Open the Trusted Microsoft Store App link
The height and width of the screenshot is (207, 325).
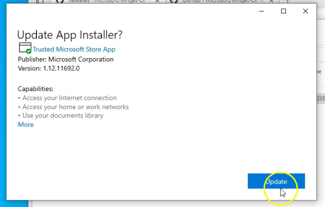[74, 49]
